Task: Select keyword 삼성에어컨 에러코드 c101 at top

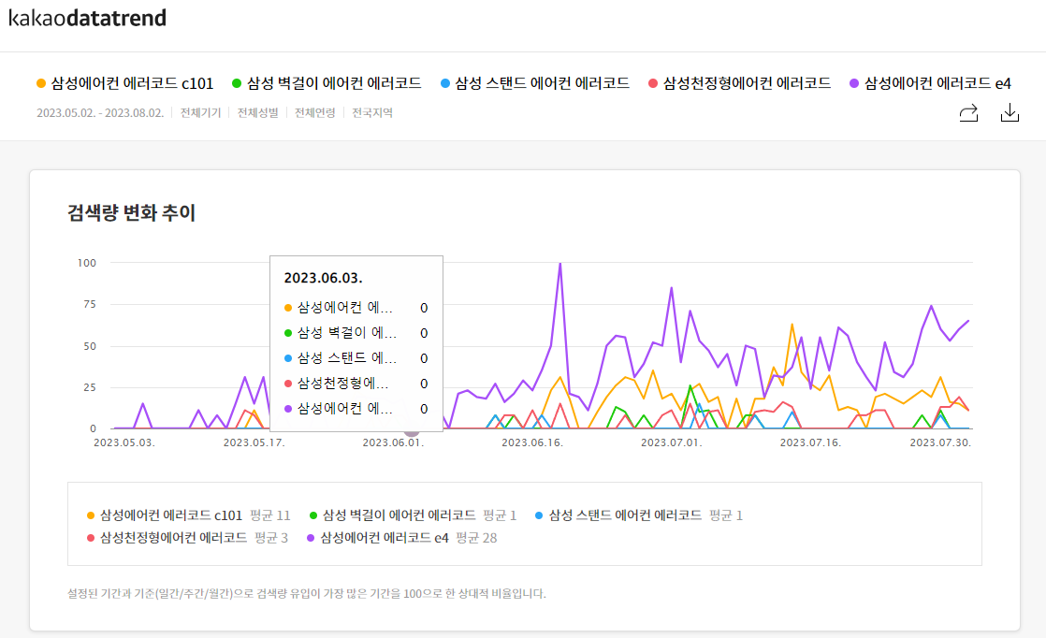Action: 132,83
